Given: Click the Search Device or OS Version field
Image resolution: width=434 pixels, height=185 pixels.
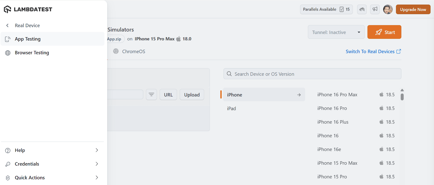Looking at the screenshot, I should coord(312,74).
